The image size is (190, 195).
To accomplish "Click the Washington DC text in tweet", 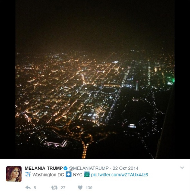I will click(48, 175).
